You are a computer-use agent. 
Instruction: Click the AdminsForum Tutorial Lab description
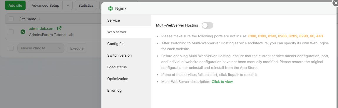(x=51, y=34)
